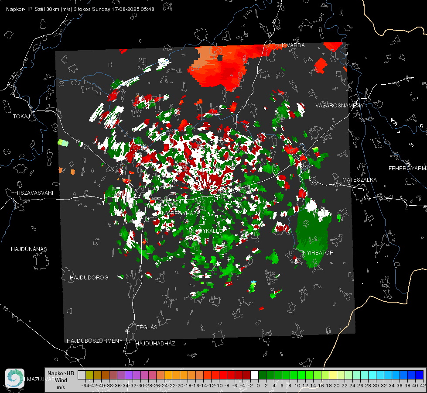The height and width of the screenshot is (393, 427).
Task: Click the Wind label in the legend
Action: pos(61,380)
